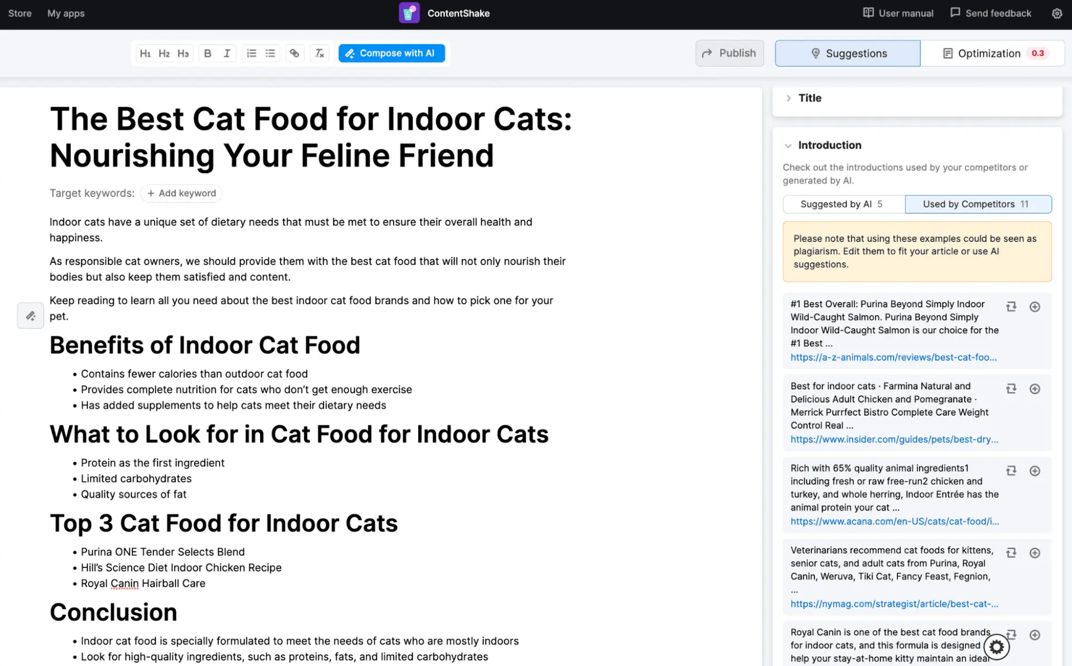The height and width of the screenshot is (666, 1072).
Task: Click the Conclusion heading
Action: [113, 612]
